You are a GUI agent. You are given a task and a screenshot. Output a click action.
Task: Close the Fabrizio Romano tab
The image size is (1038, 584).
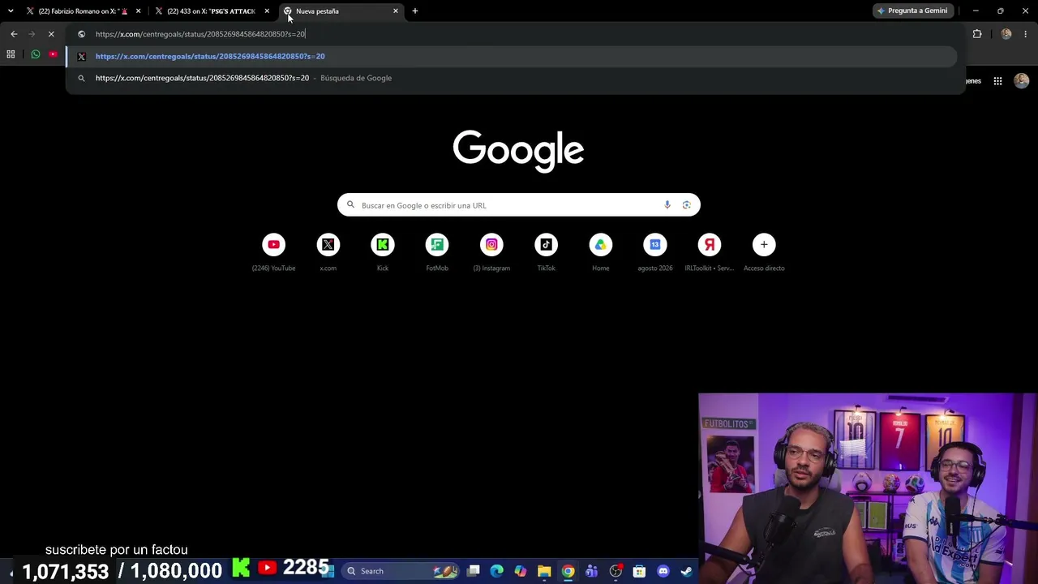139,11
